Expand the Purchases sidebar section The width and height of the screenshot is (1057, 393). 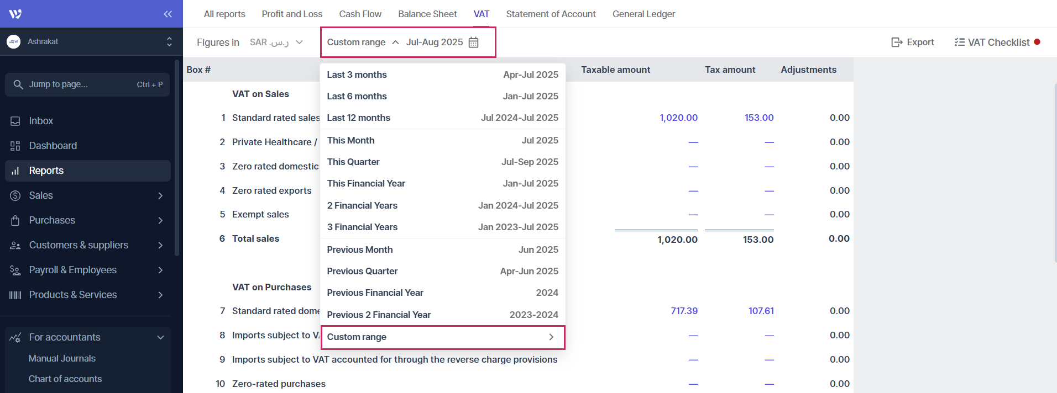tap(160, 220)
